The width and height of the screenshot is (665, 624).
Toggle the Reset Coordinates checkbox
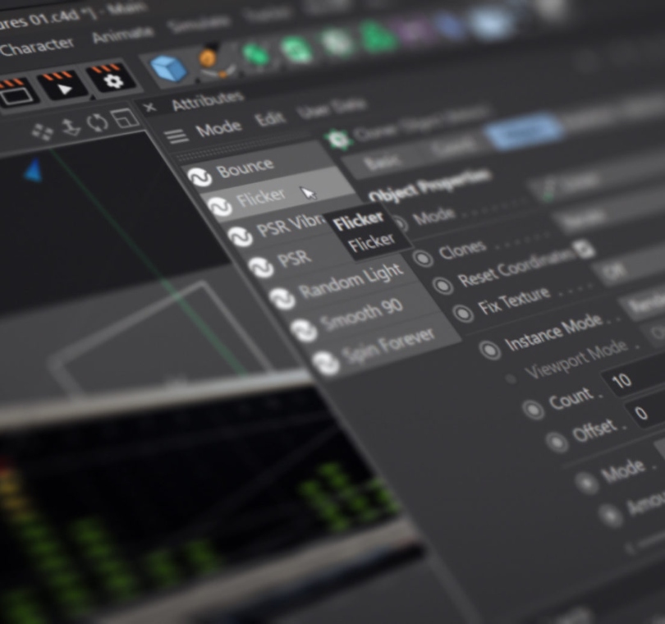[x=583, y=249]
